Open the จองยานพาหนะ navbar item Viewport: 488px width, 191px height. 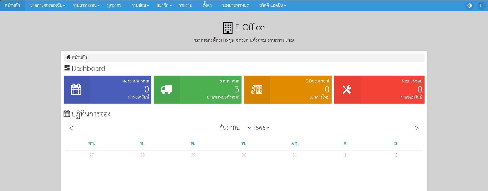235,6
